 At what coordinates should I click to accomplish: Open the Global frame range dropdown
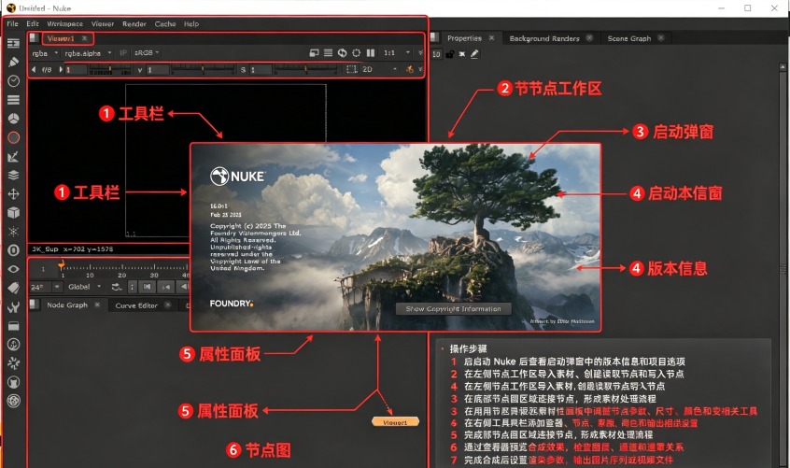click(x=84, y=287)
